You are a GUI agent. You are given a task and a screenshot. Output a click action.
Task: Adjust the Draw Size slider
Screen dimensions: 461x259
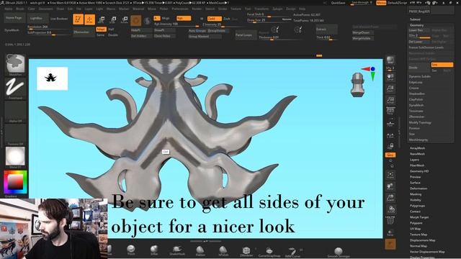(269, 20)
